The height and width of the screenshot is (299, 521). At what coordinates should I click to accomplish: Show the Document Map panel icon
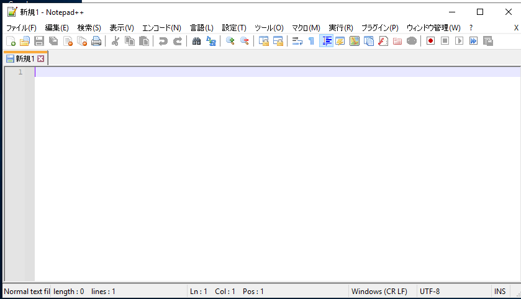click(x=355, y=41)
